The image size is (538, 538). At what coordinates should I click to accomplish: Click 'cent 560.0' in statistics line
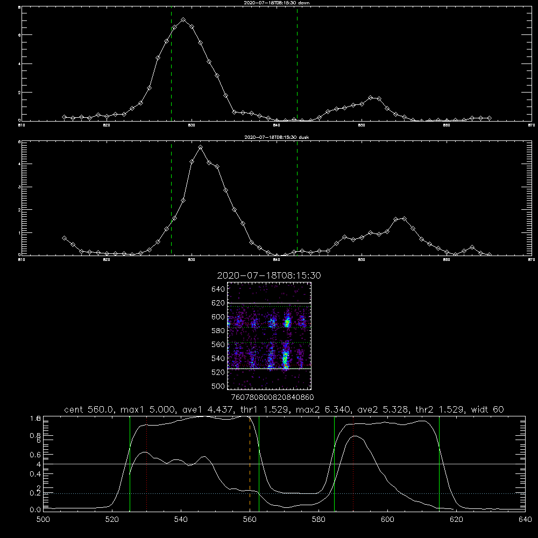pos(89,409)
